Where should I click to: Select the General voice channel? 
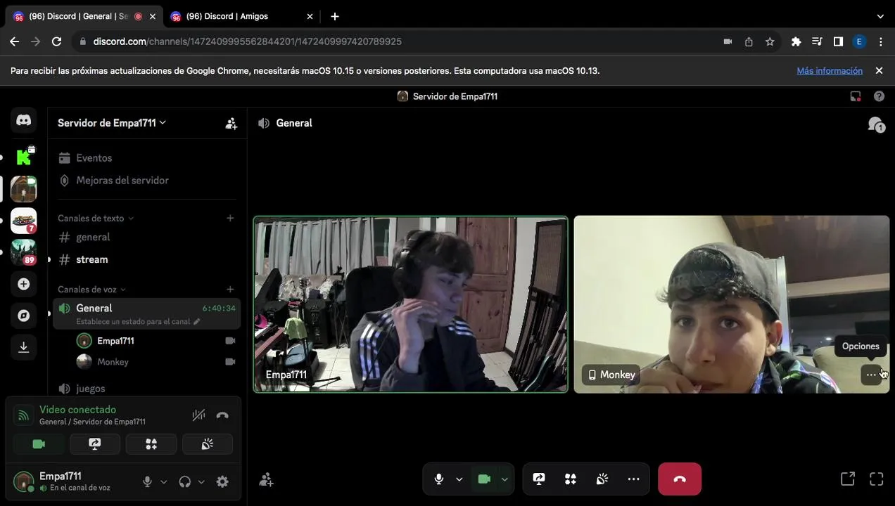(147, 313)
